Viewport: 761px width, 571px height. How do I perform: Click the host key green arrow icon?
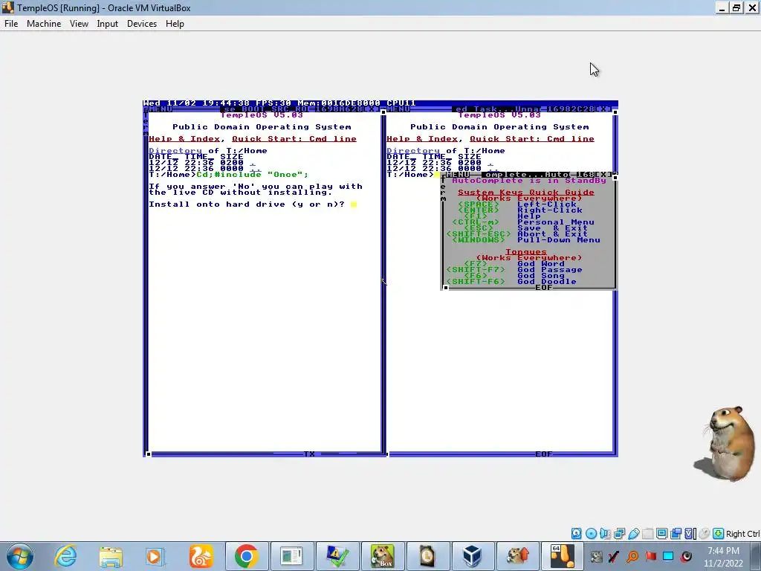719,534
